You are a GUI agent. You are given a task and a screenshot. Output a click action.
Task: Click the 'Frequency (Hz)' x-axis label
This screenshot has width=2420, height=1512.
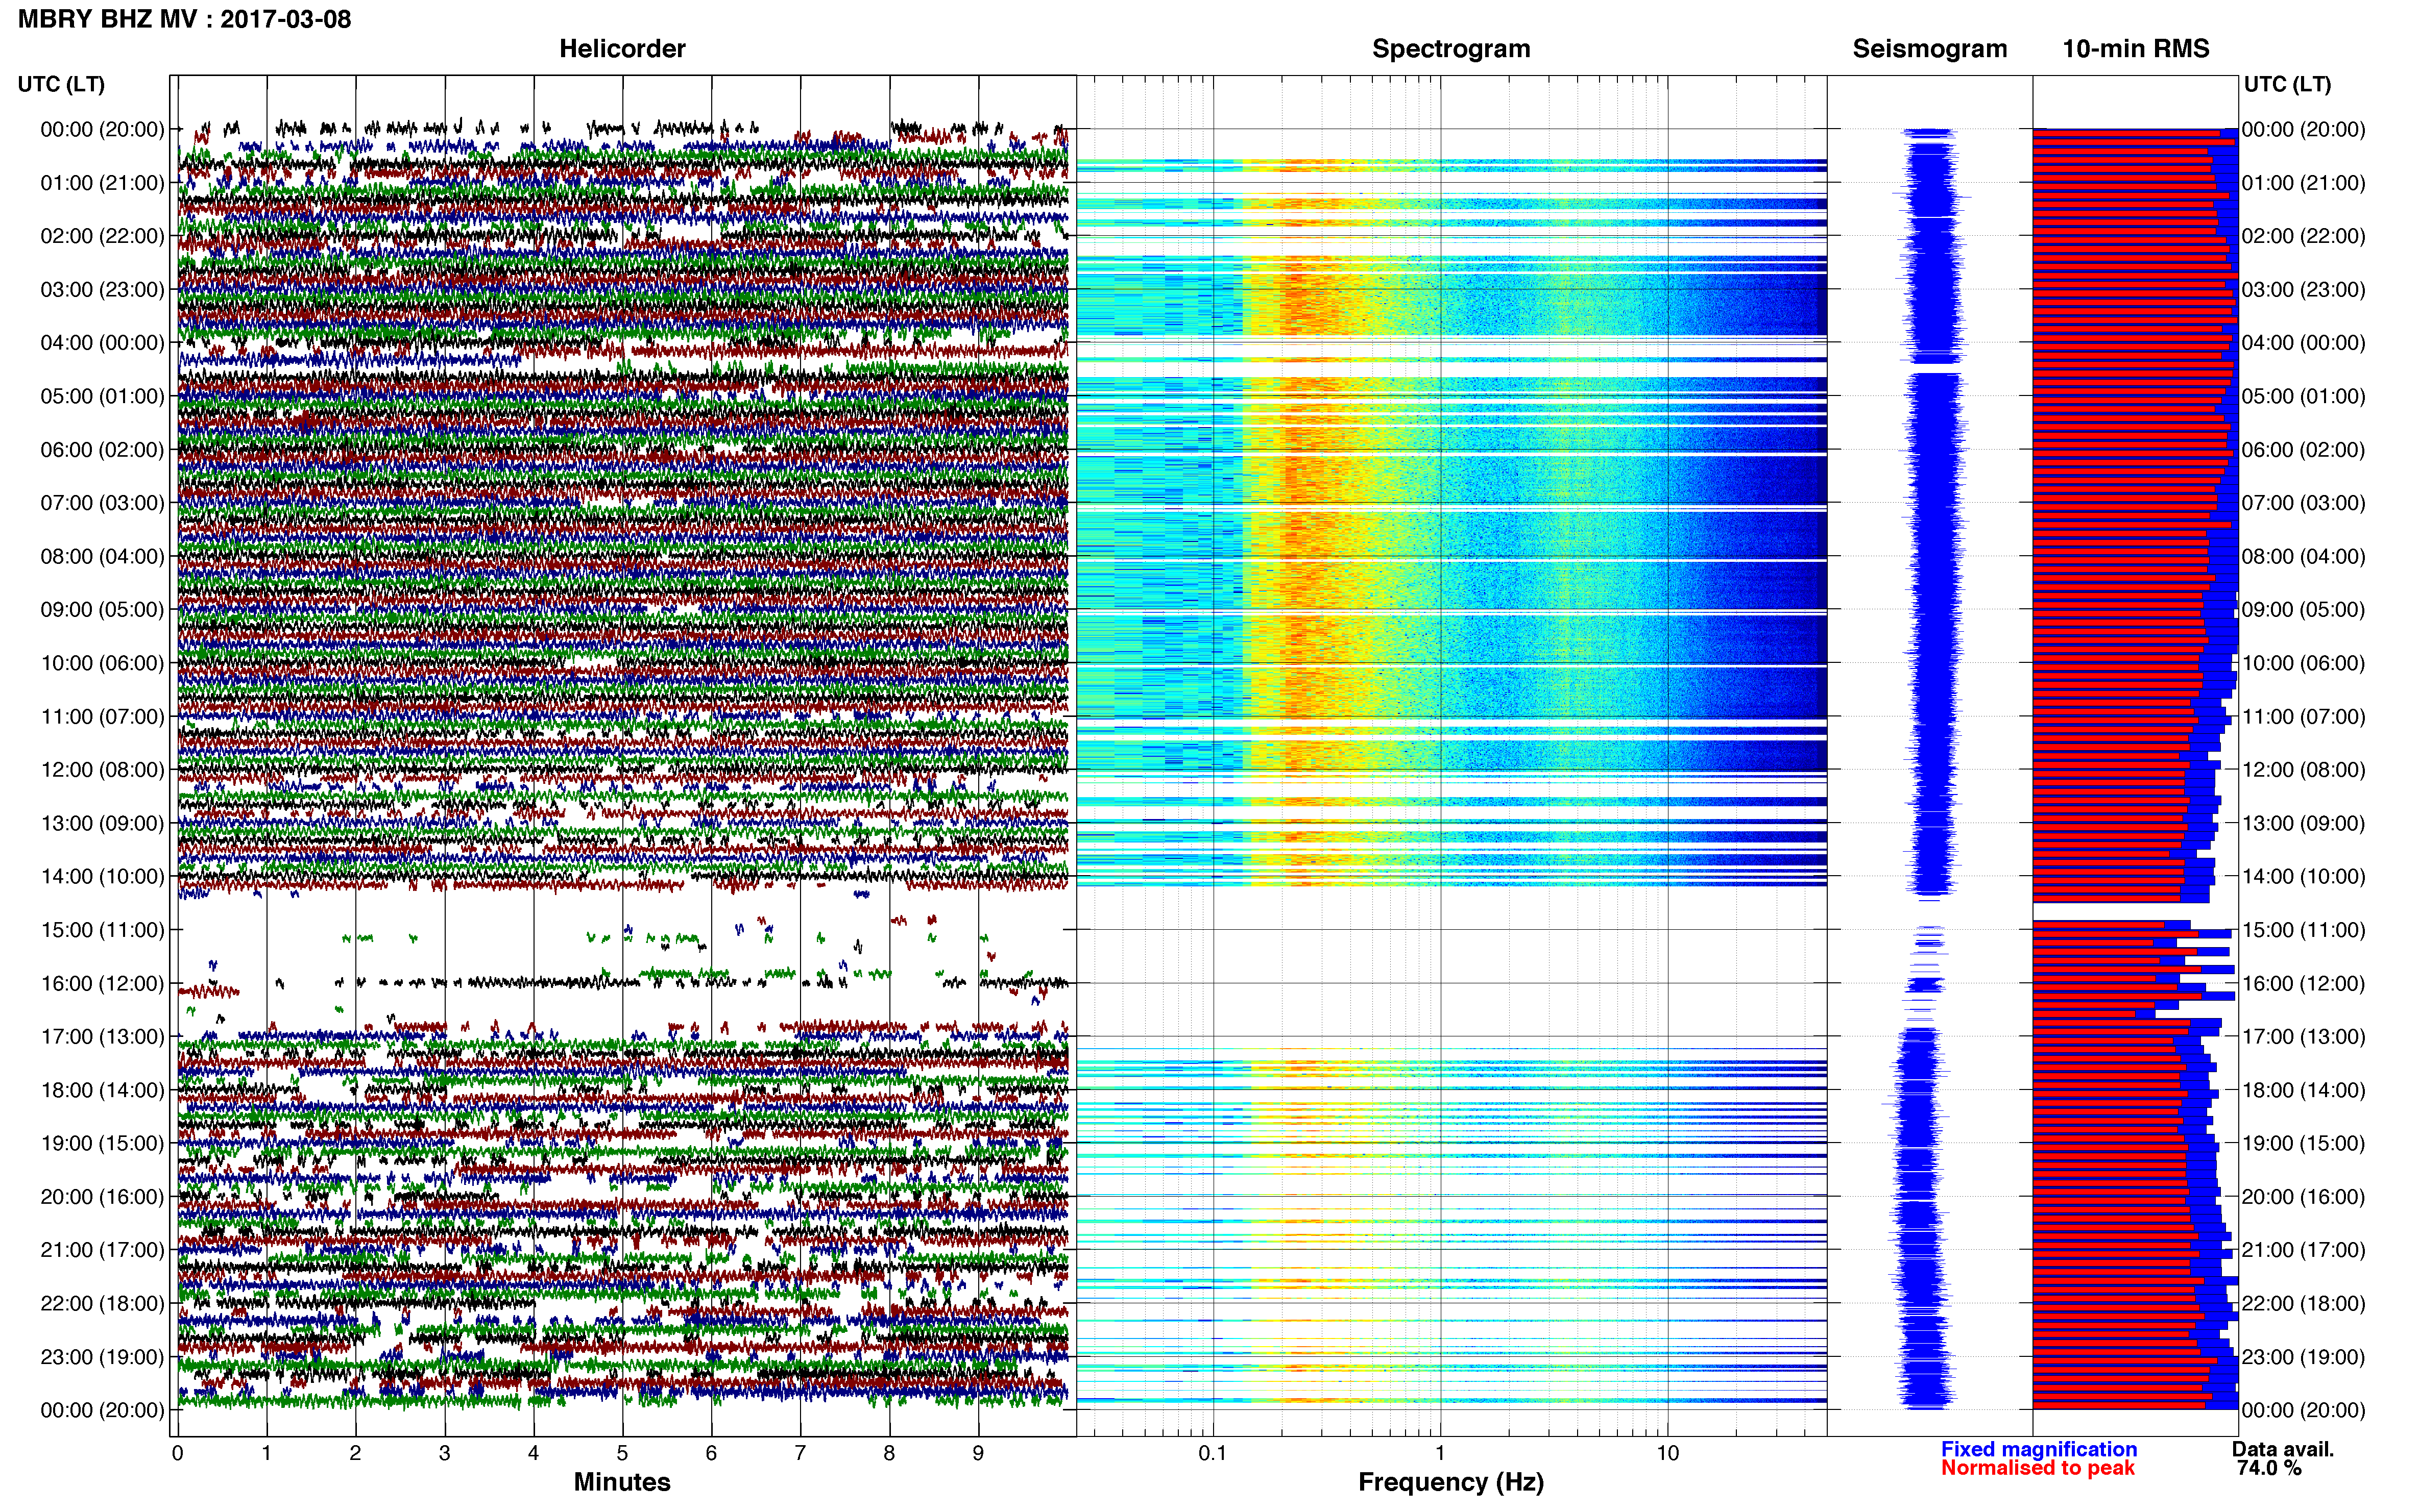click(1450, 1482)
